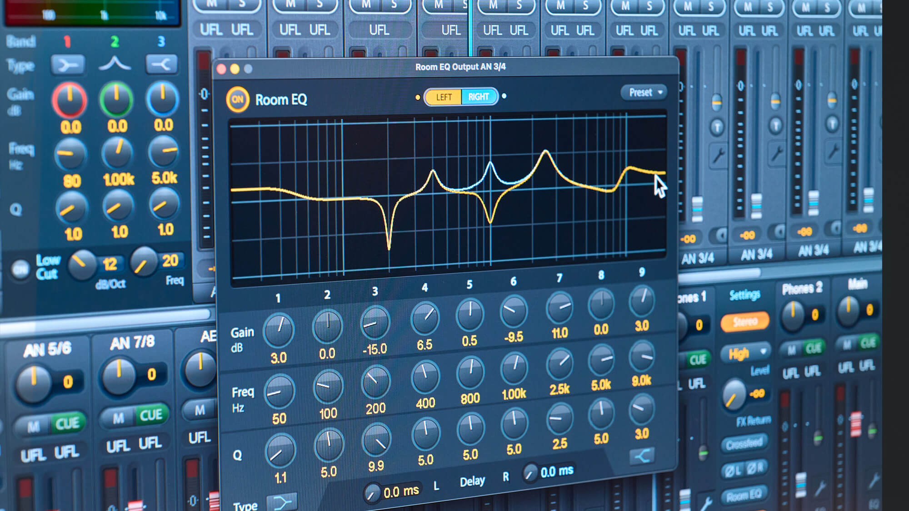This screenshot has width=909, height=511.
Task: Toggle the Room EQ ON button
Action: click(237, 99)
